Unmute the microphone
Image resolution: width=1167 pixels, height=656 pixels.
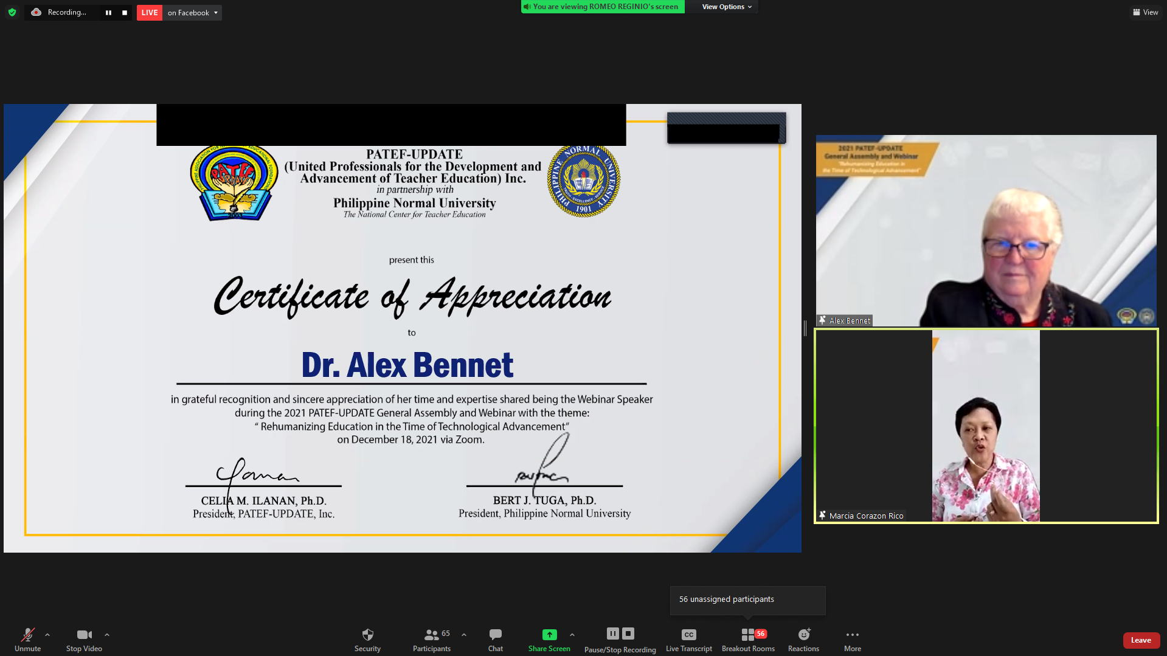[x=27, y=640]
